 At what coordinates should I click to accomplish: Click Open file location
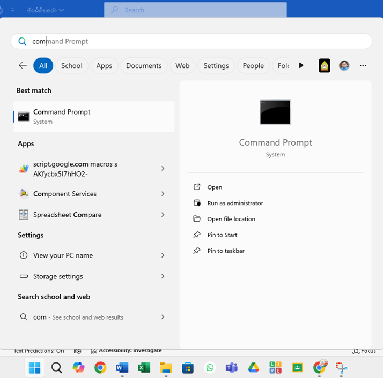tap(231, 219)
